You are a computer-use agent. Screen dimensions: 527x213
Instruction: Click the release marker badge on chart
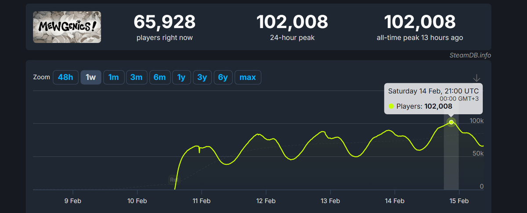coord(174,179)
